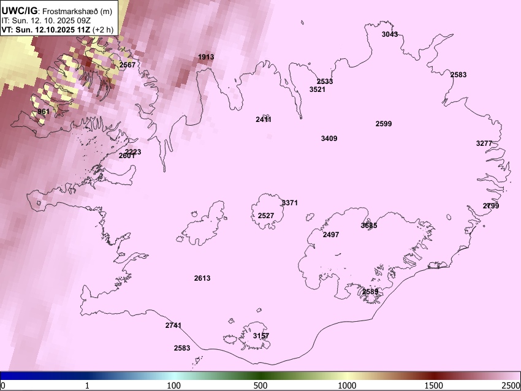The image size is (521, 391).
Task: Click the dark green section of the color bar
Action: pos(260,376)
